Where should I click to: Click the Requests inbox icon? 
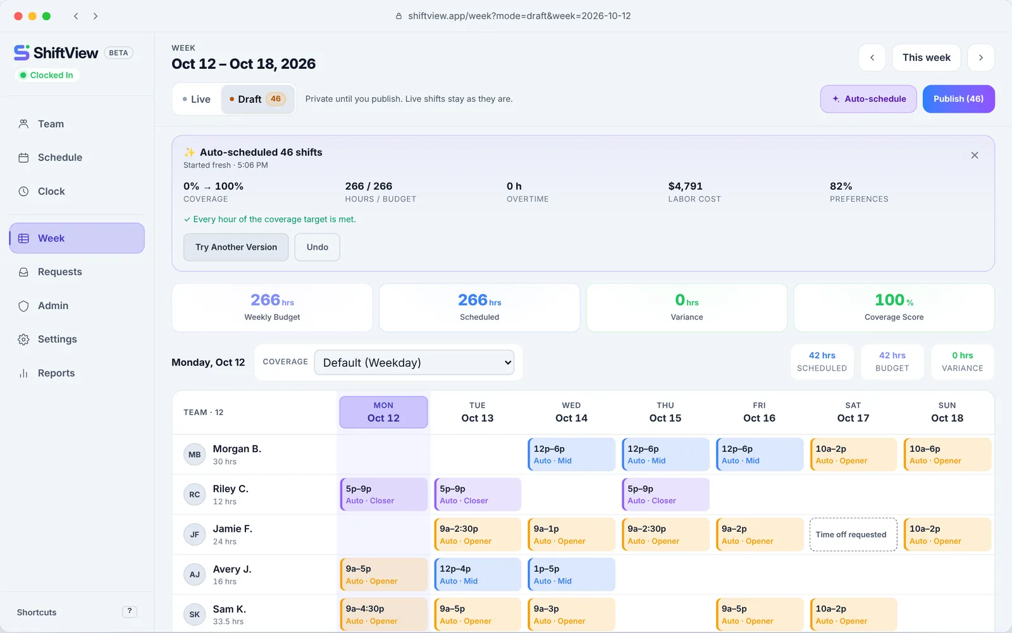tap(23, 272)
